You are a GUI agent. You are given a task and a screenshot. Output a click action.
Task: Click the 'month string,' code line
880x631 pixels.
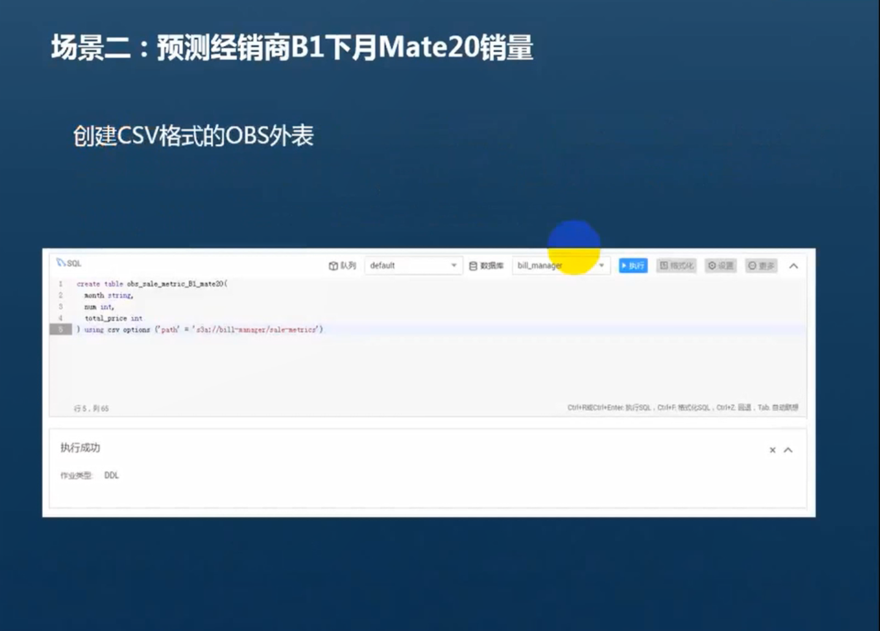pos(108,296)
